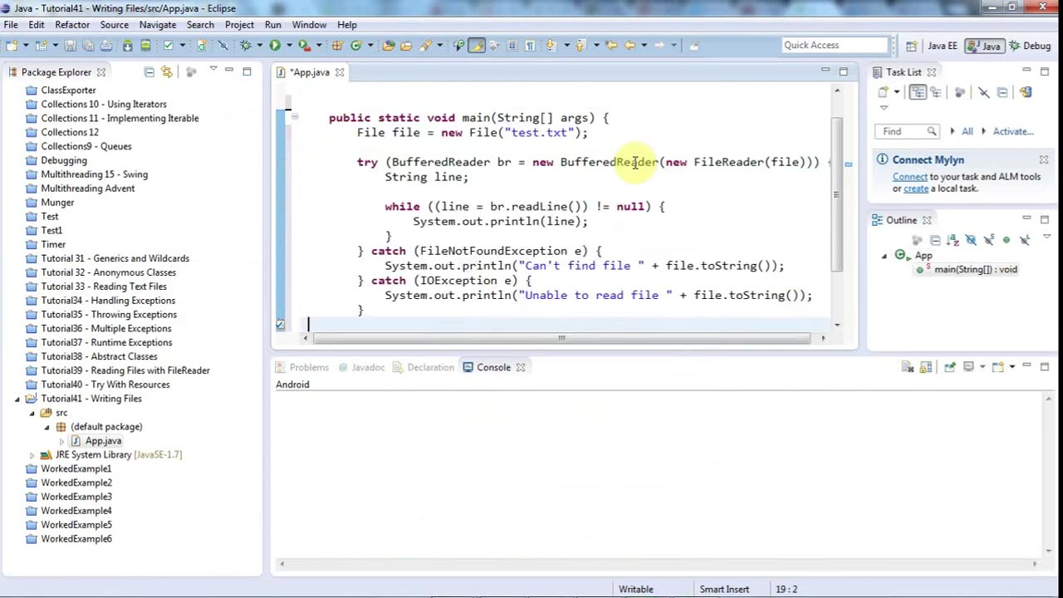
Task: Toggle Hide Fields in Outline view
Action: 971,240
